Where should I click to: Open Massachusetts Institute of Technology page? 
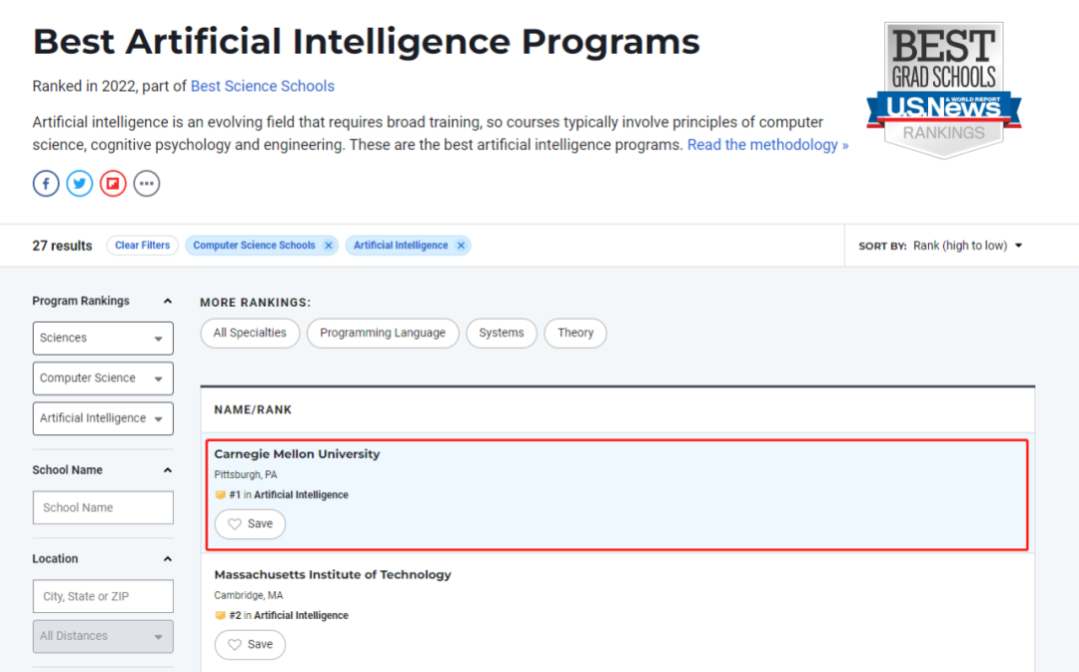pos(333,574)
